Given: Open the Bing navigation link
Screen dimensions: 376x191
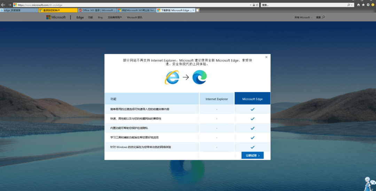Looking at the screenshot, I should click(x=100, y=17).
